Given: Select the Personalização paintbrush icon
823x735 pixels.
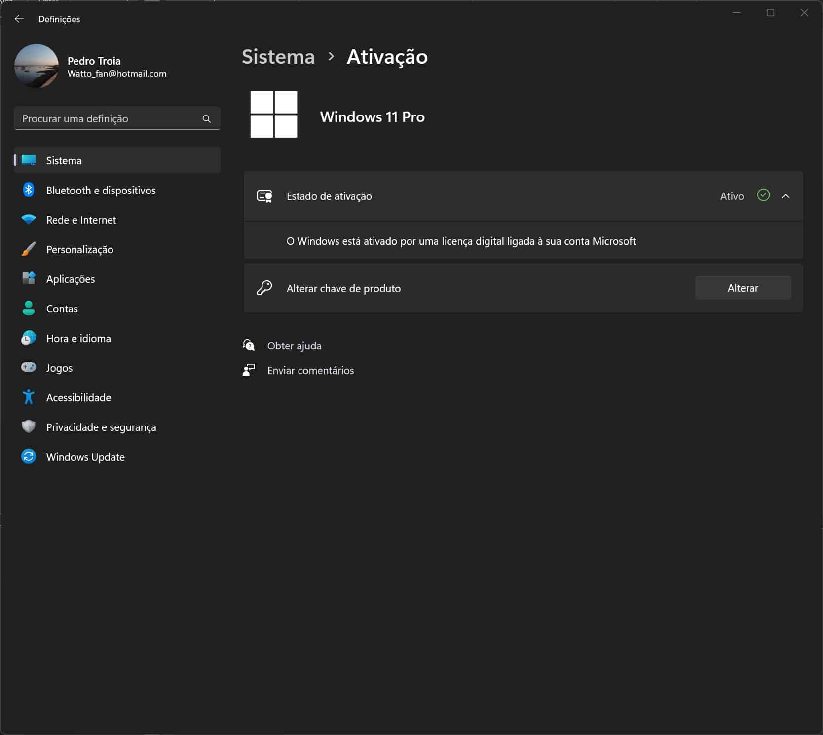Looking at the screenshot, I should (29, 249).
